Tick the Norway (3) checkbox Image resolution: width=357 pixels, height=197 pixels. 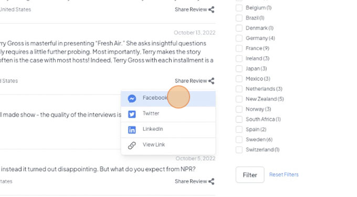pyautogui.click(x=239, y=109)
